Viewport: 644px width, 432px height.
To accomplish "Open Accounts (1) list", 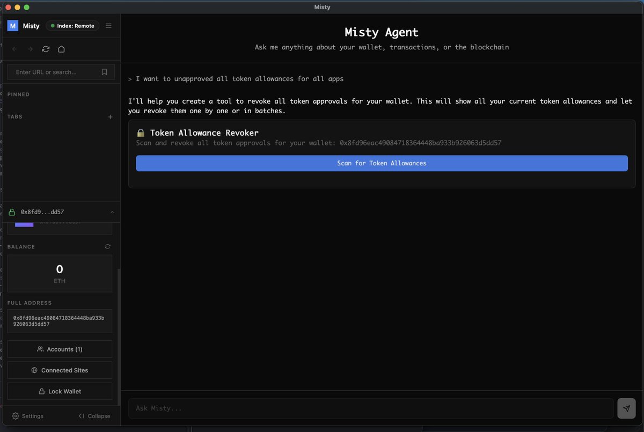I will pos(60,349).
